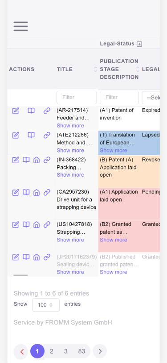Screen dimensions: 167x363
Task: Sort by Publication Stage Description column
Action: (x=138, y=69)
